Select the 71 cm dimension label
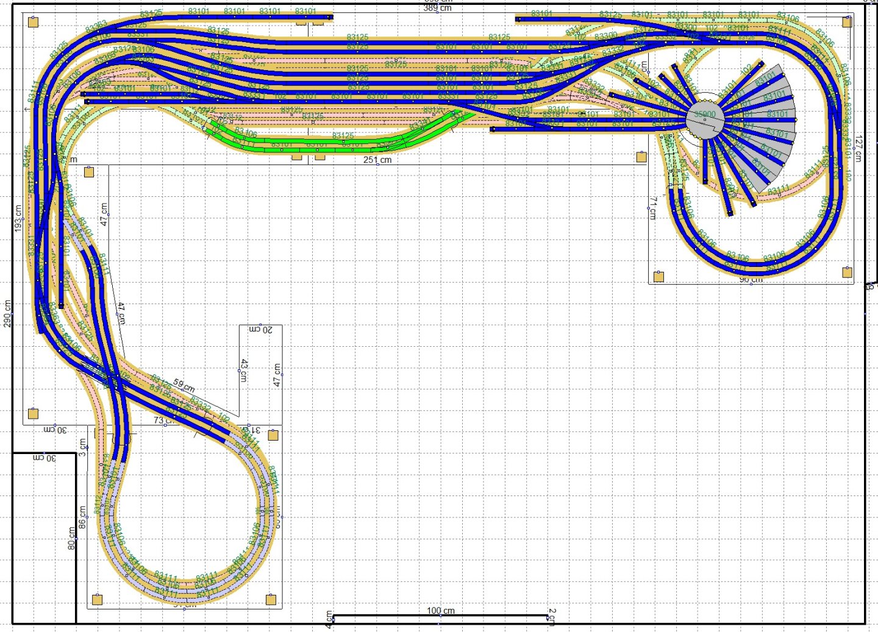The width and height of the screenshot is (878, 632). pos(653,208)
